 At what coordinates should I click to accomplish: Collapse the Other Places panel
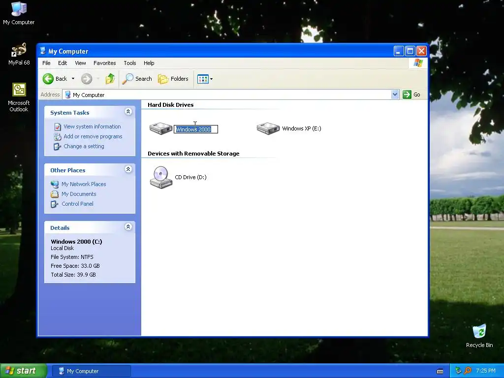128,169
